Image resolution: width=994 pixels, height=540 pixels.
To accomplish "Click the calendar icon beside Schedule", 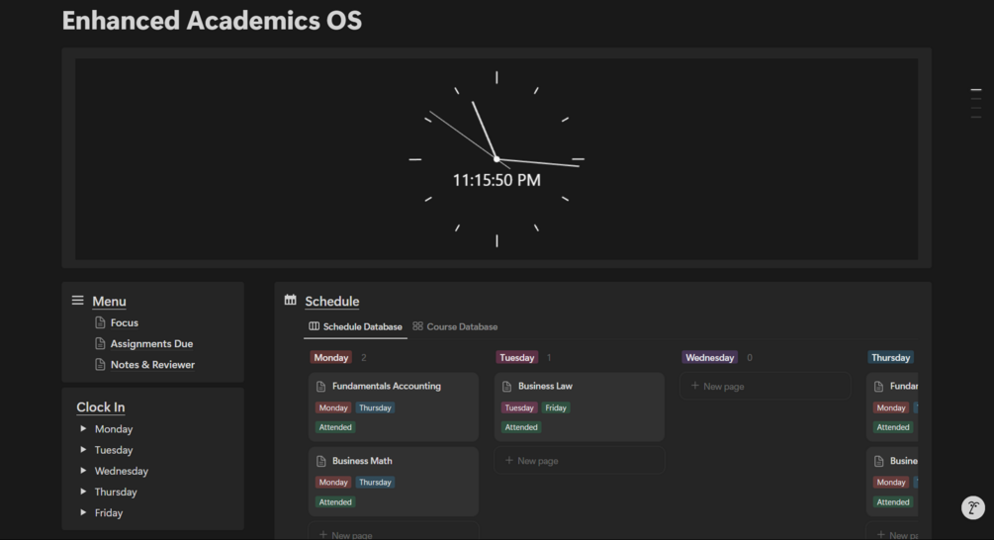I will click(x=291, y=300).
